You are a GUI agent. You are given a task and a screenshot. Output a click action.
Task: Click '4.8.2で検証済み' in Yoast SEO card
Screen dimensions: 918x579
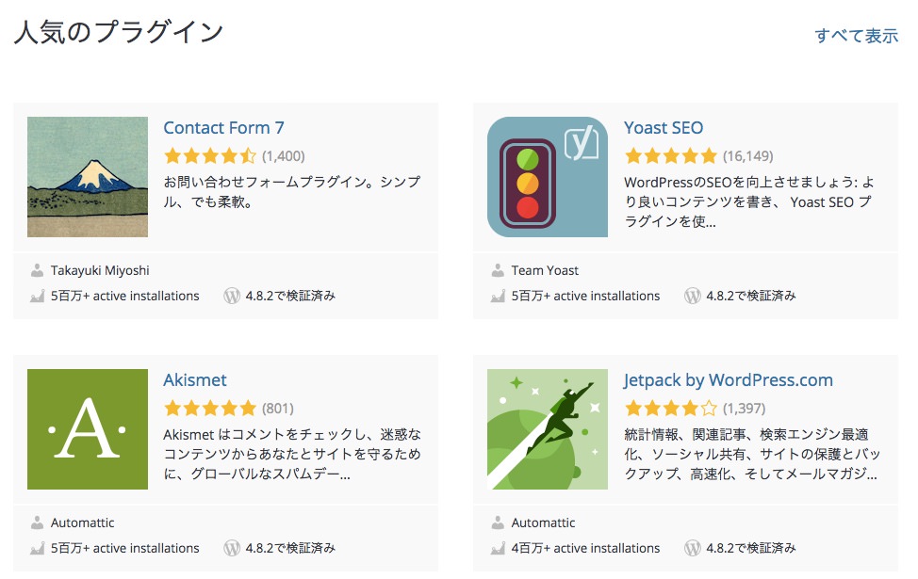751,296
